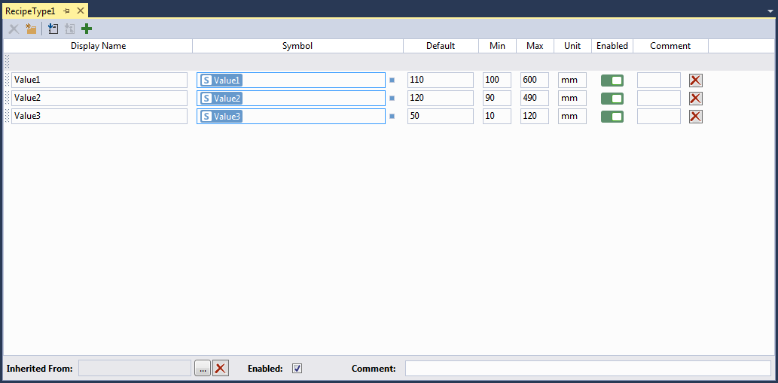Click the Inherited From text field
This screenshot has width=778, height=383.
click(x=135, y=368)
